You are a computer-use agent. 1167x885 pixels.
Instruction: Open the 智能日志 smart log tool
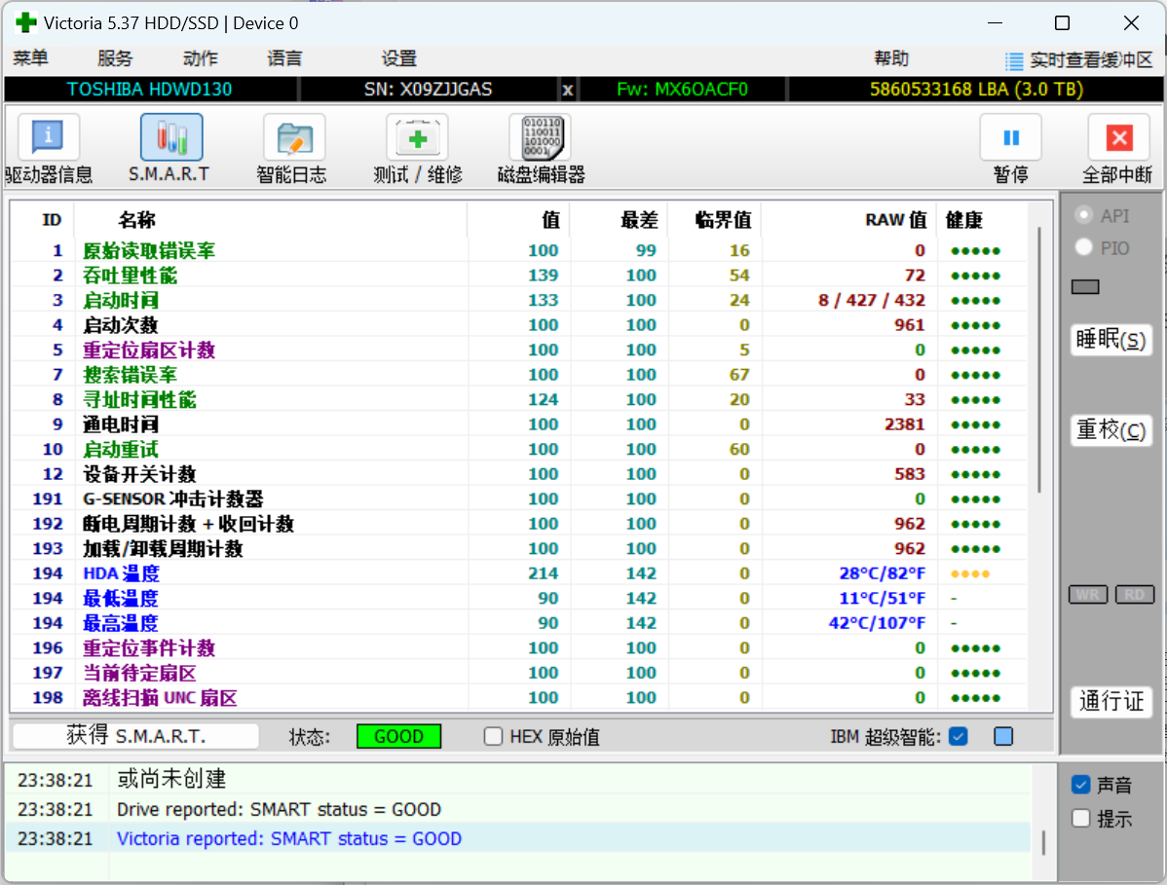coord(291,146)
